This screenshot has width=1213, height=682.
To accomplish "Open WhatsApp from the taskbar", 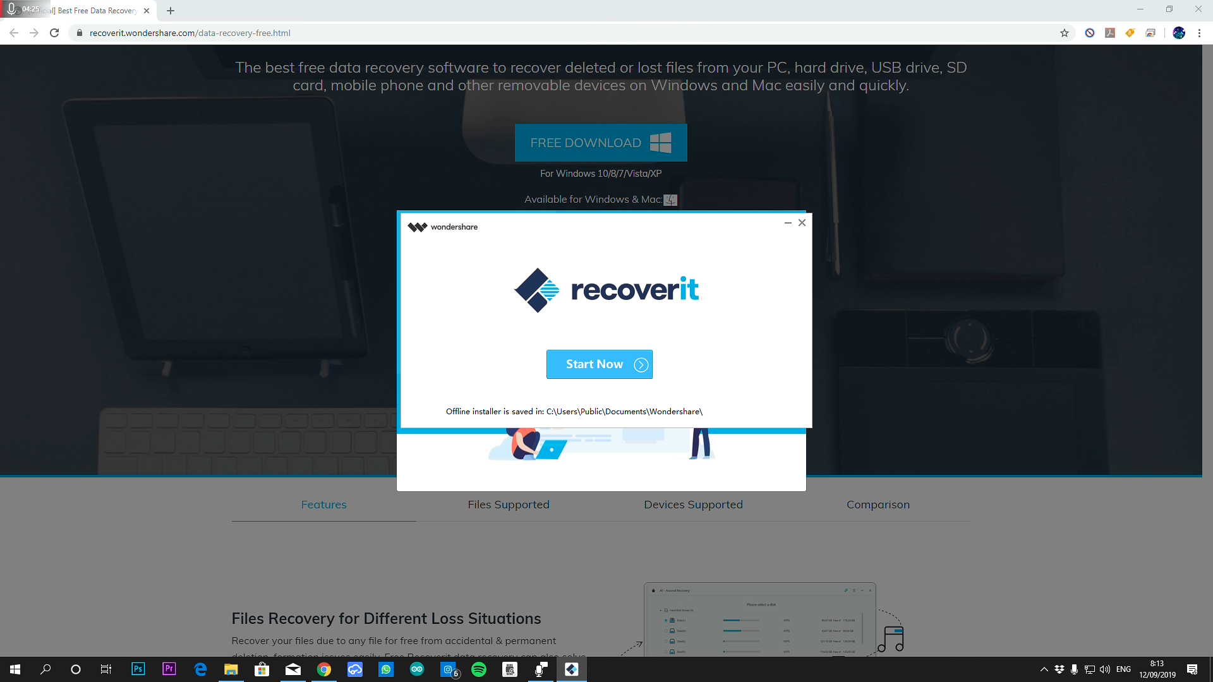I will click(386, 669).
